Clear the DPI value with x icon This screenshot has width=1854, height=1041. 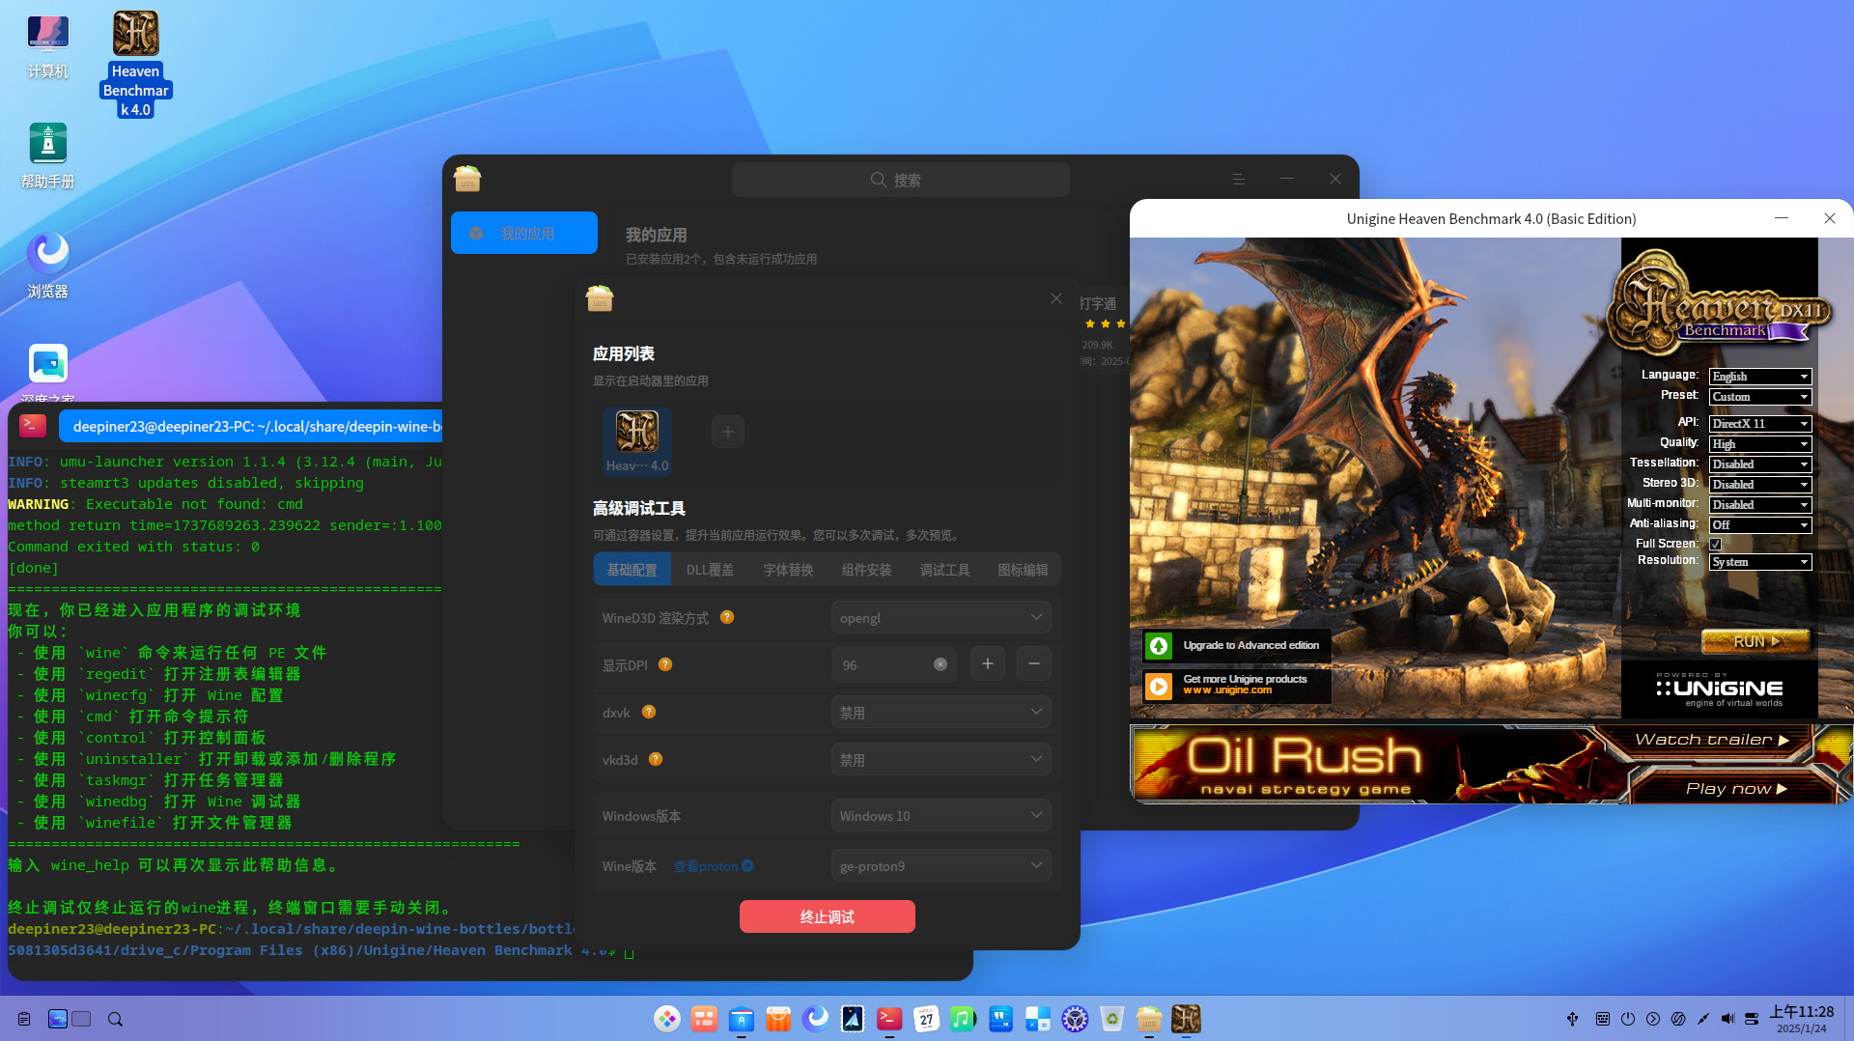coord(941,664)
